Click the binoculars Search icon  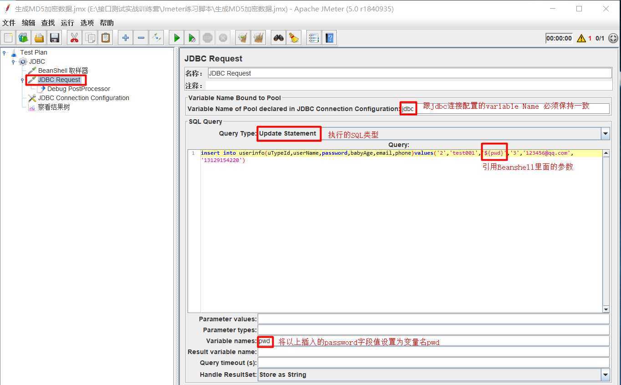point(278,38)
